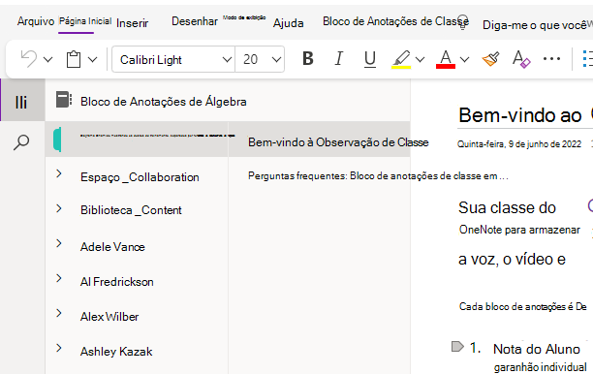Toggle Underline formatting

[x=370, y=59]
